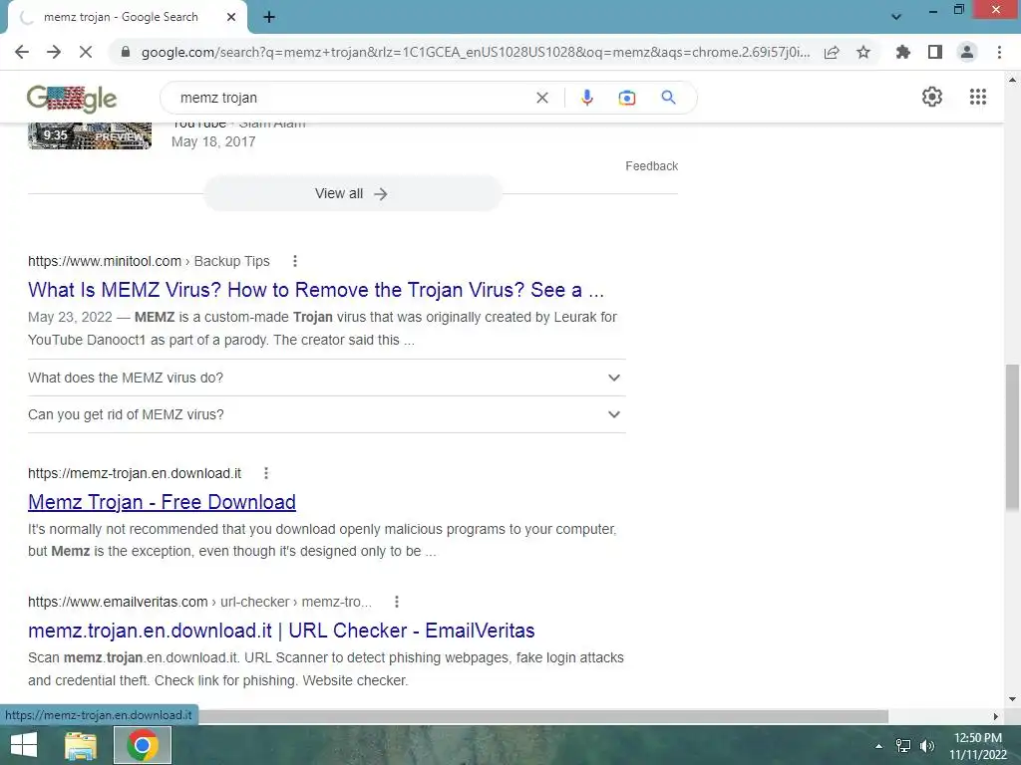Click the page scroll up arrow

pos(1012,80)
